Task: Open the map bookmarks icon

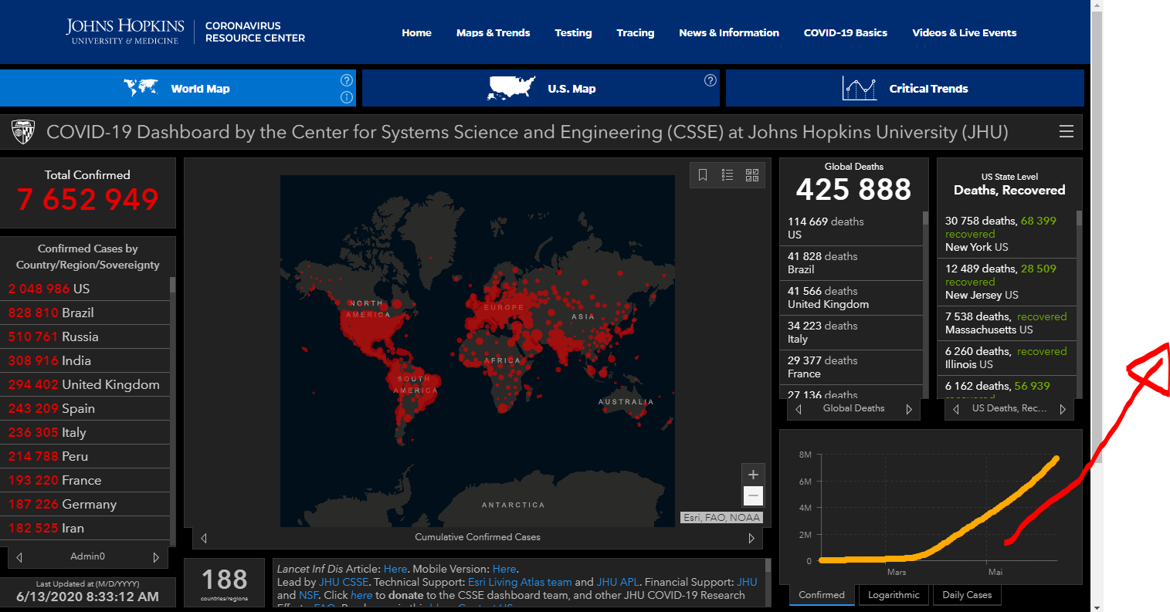Action: 703,175
